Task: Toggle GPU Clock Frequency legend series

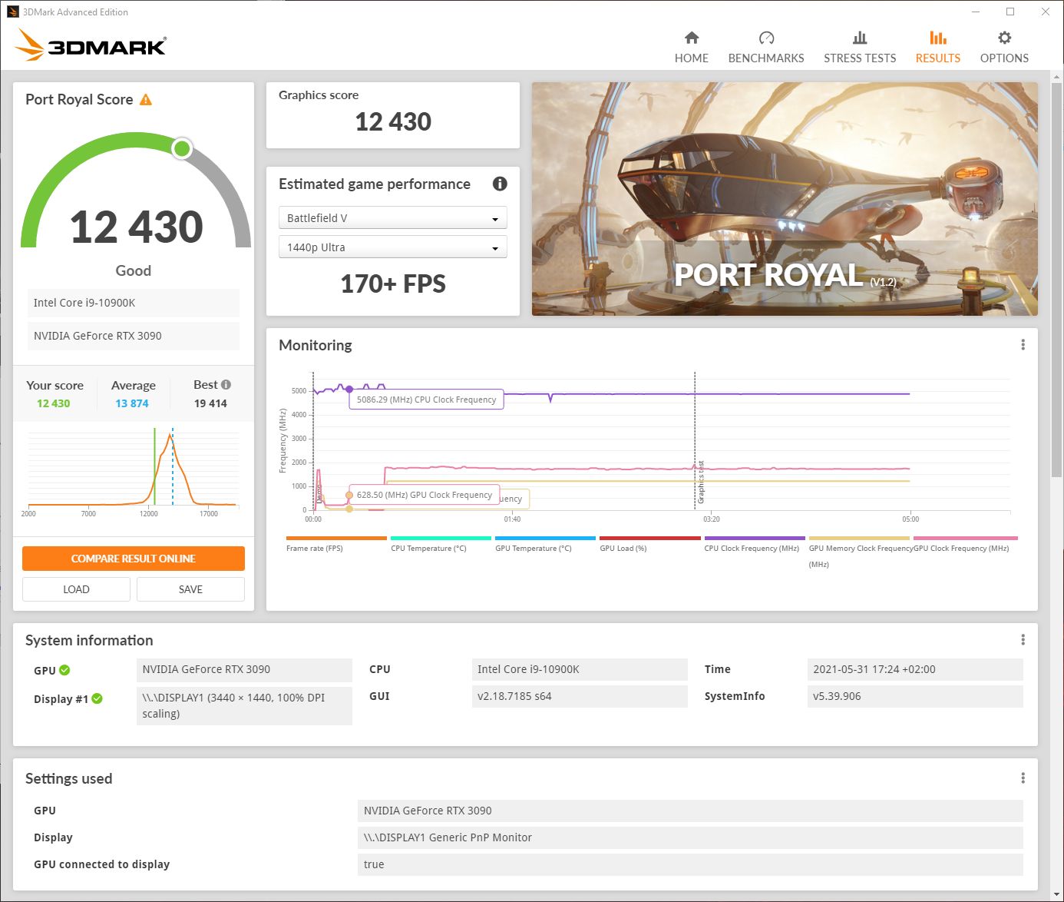Action: coord(965,543)
